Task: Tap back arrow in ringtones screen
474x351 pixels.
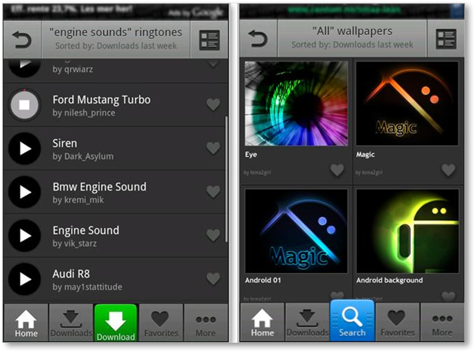Action: [x=21, y=39]
